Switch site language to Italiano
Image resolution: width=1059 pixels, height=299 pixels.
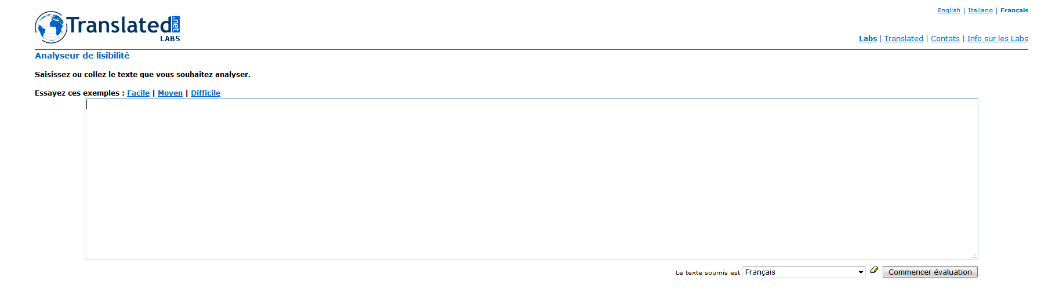(980, 10)
